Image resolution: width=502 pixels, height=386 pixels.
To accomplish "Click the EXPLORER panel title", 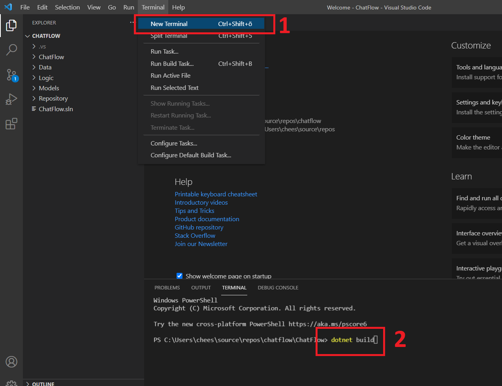I will pos(44,22).
